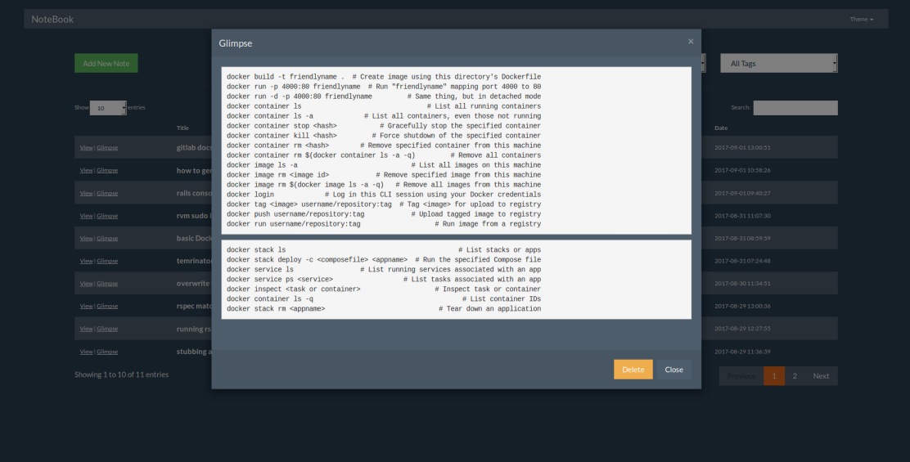
Task: Open the All Tags dropdown
Action: coord(779,63)
